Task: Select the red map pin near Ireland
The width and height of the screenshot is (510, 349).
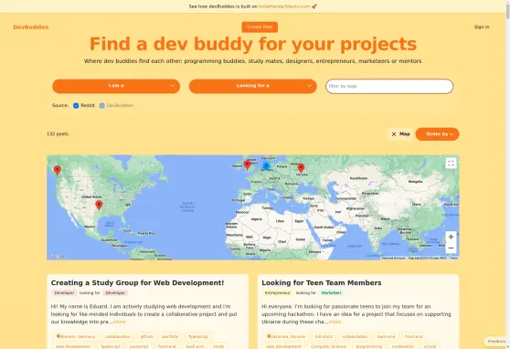Action: coord(247,164)
